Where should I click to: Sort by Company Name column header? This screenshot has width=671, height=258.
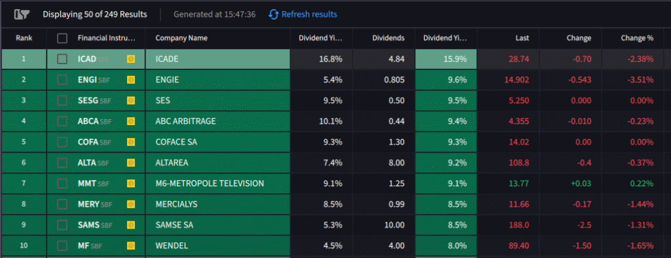click(x=182, y=38)
